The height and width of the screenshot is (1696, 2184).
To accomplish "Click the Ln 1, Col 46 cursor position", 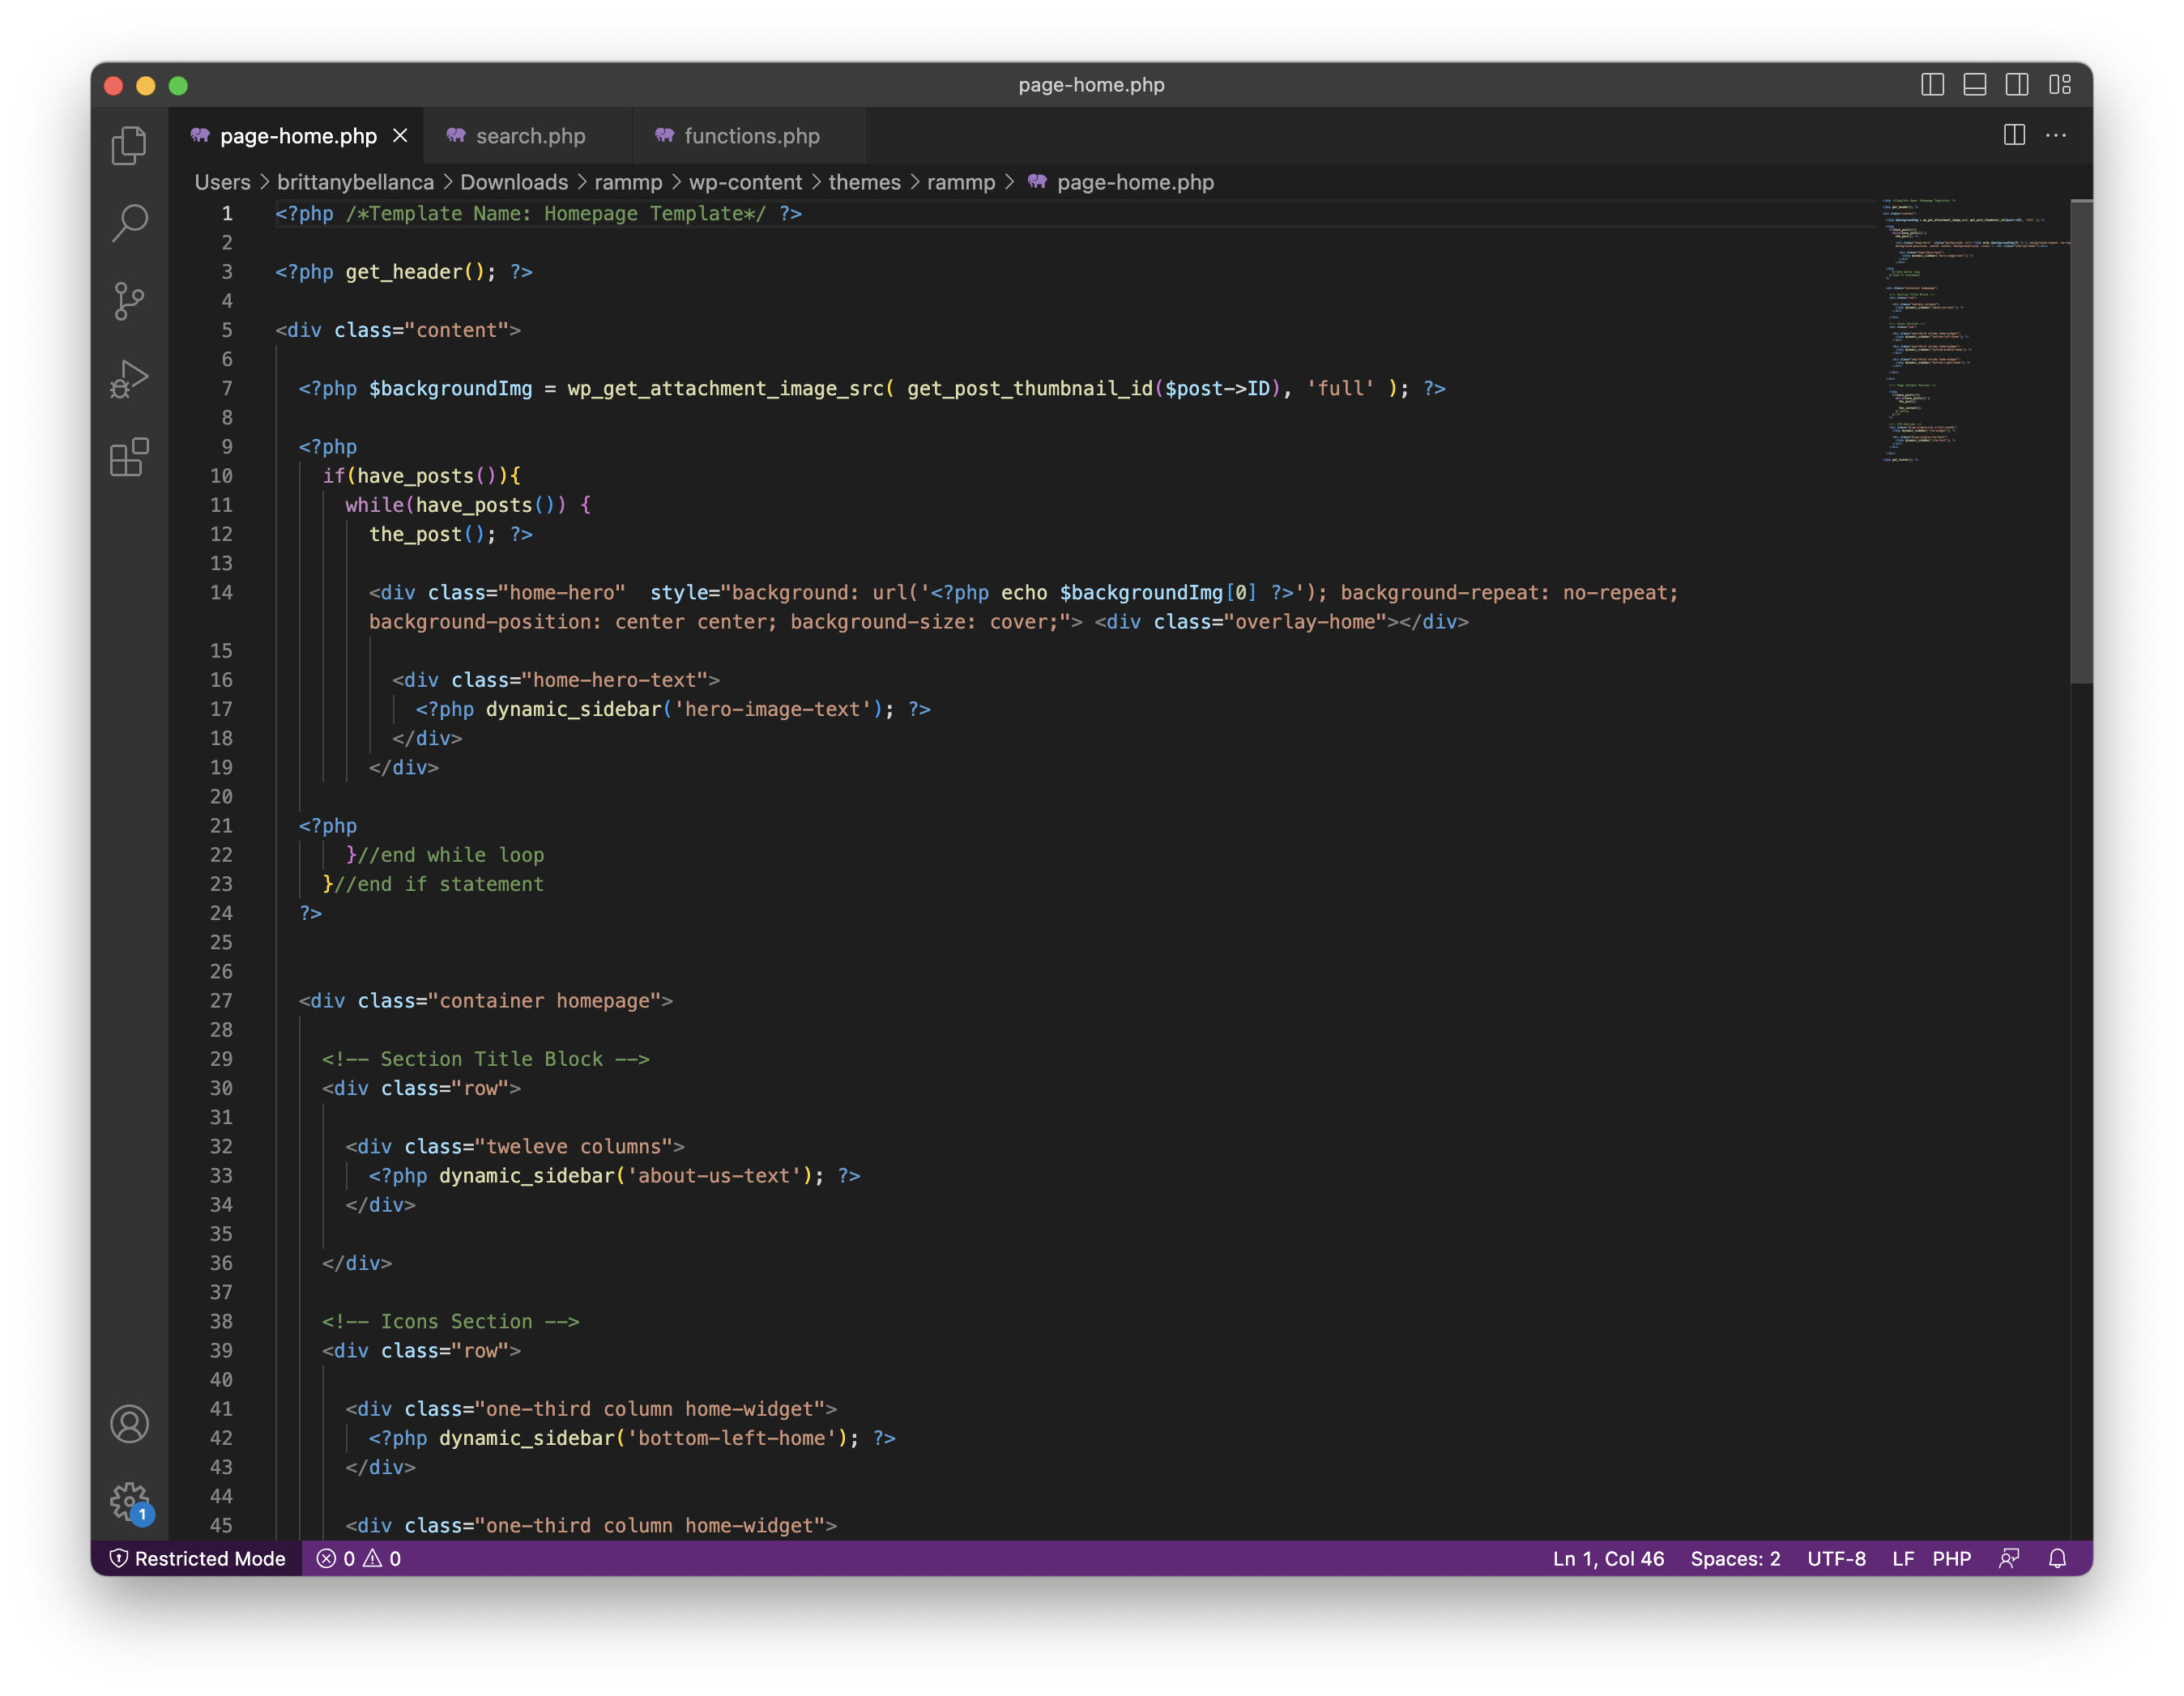I will tap(1608, 1558).
